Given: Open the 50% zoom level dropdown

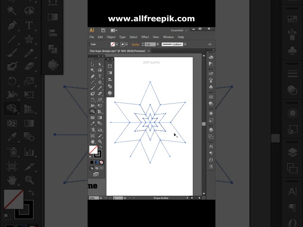Looking at the screenshot, I should 101,198.
